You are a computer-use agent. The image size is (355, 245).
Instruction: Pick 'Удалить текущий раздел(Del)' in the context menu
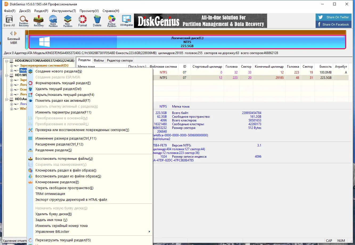pos(90,89)
